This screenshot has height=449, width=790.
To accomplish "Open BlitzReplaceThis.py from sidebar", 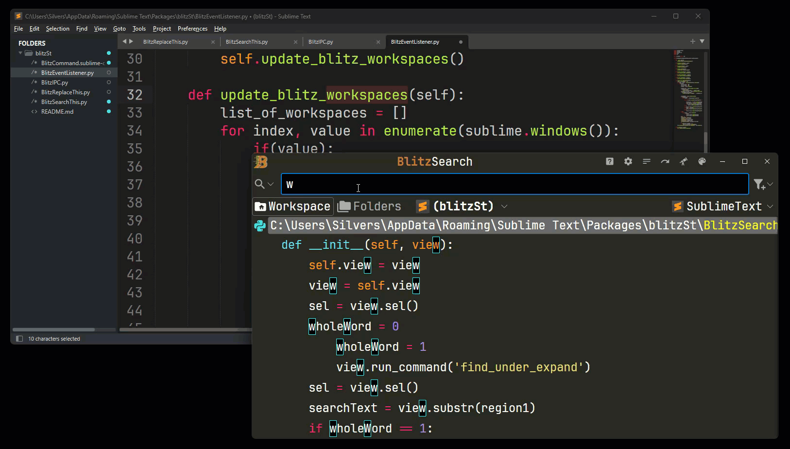I will tap(66, 92).
